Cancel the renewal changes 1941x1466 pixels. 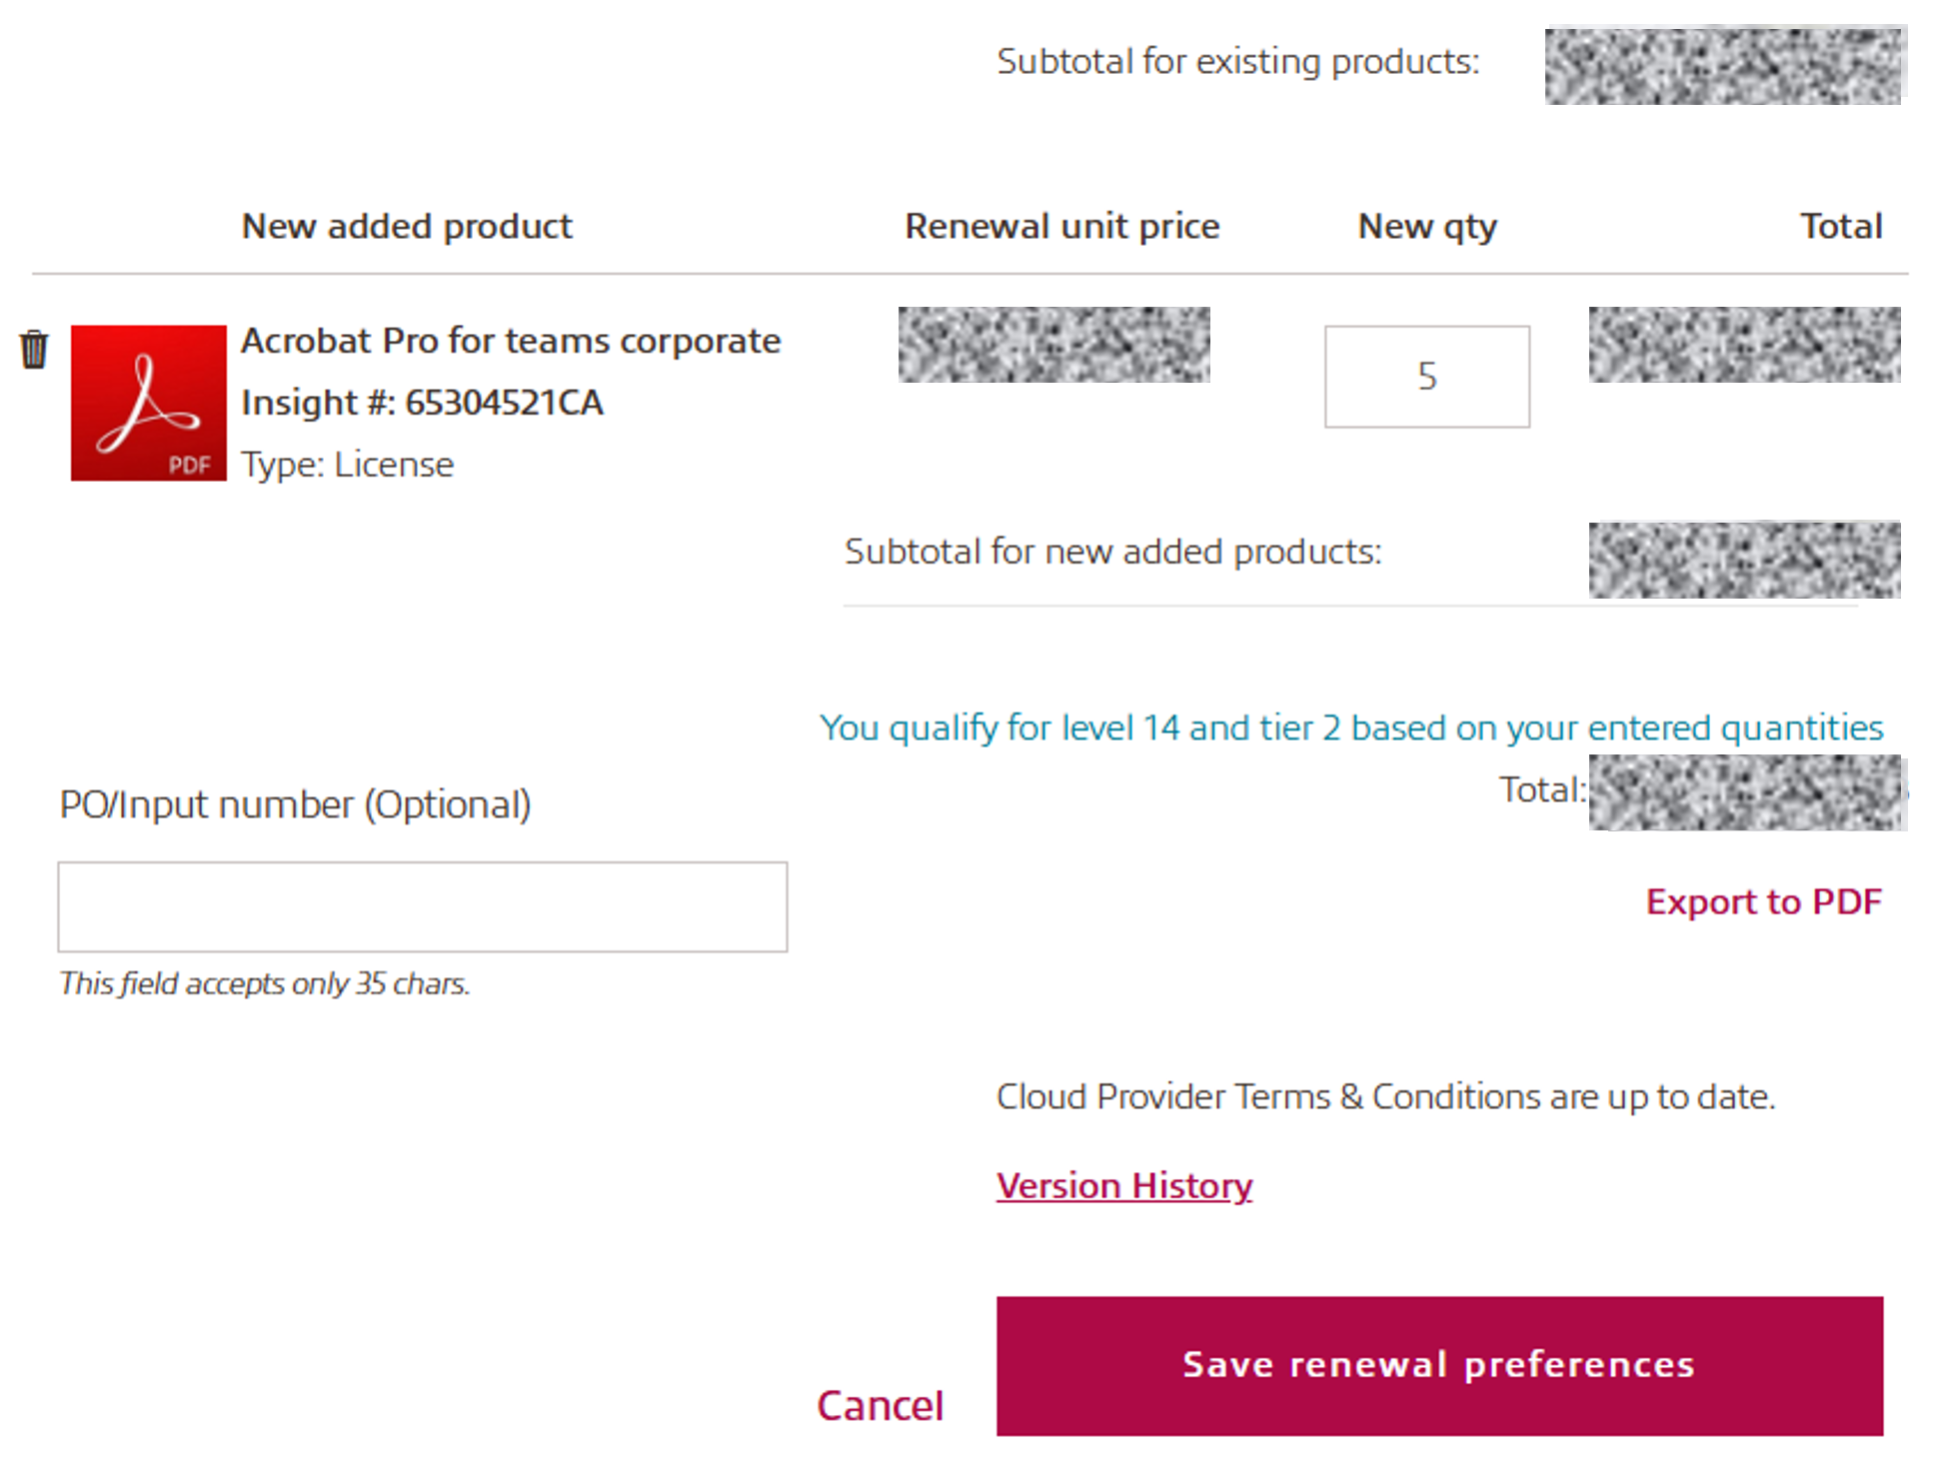[880, 1403]
